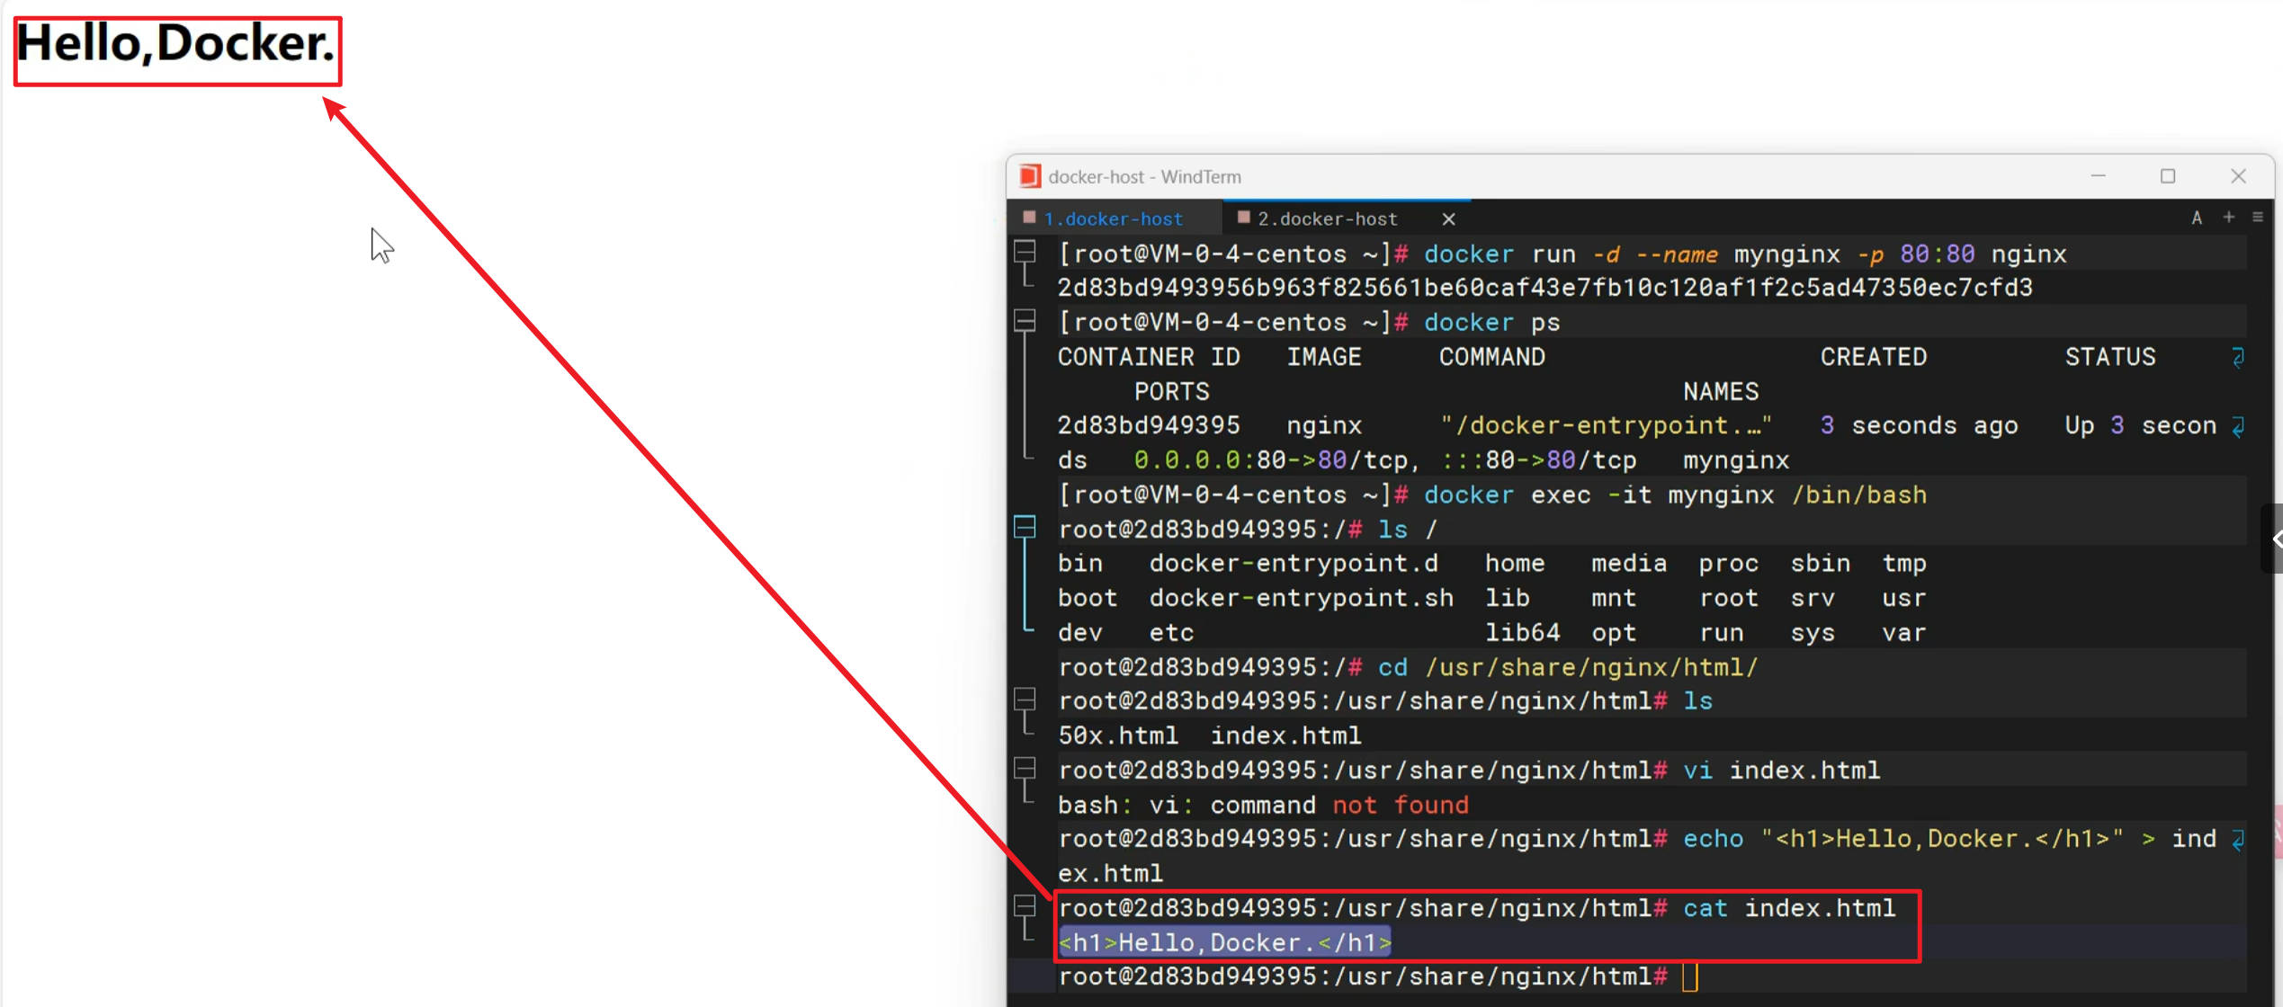2283x1007 pixels.
Task: Select the 1.docker-host tab
Action: 1114,218
